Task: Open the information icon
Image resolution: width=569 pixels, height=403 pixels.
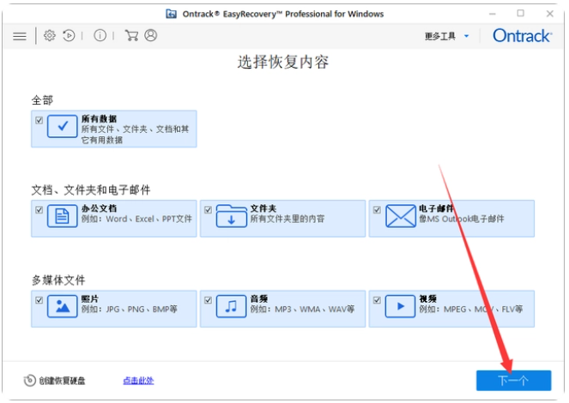Action: tap(100, 35)
